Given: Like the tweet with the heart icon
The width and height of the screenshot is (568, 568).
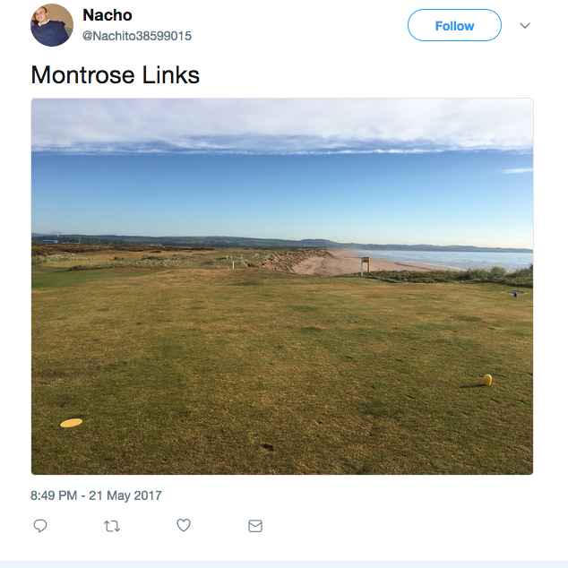Looking at the screenshot, I should (x=184, y=525).
